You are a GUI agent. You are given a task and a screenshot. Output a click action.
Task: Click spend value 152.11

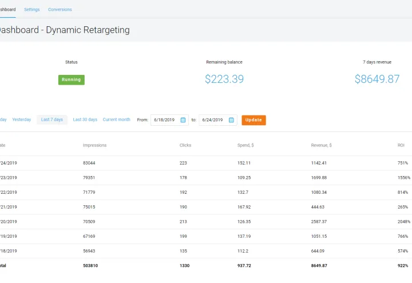244,163
